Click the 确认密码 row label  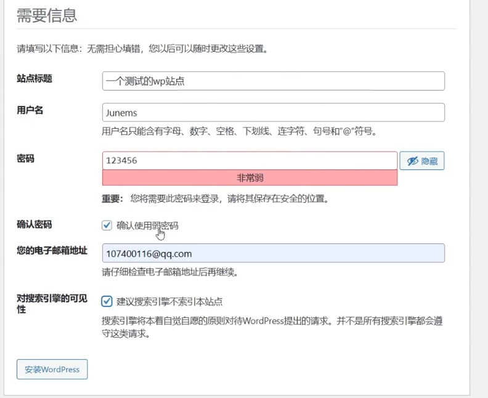point(35,225)
